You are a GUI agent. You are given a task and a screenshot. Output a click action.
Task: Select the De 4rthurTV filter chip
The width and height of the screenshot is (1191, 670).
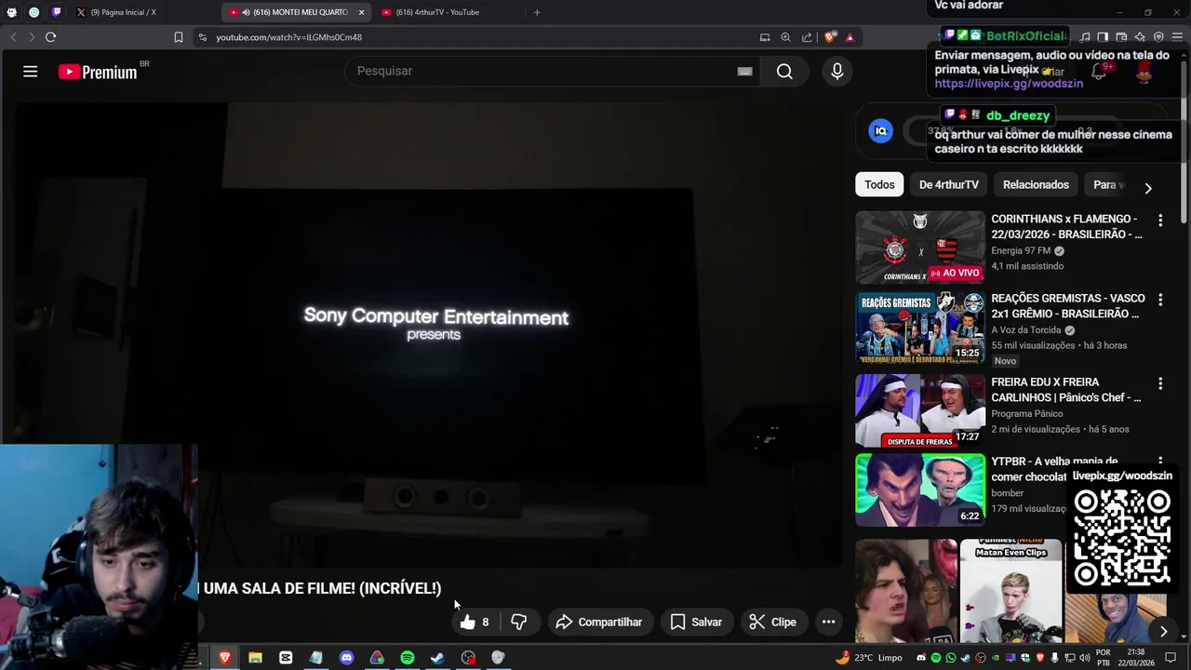(948, 184)
